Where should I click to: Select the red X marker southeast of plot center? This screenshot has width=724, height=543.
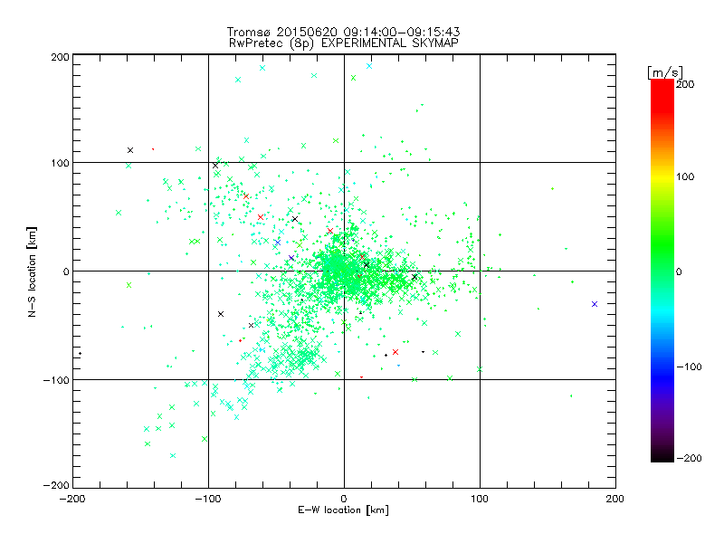[x=395, y=352]
